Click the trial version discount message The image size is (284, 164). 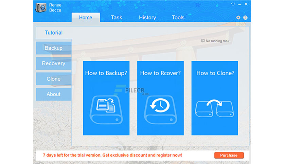click(x=112, y=155)
